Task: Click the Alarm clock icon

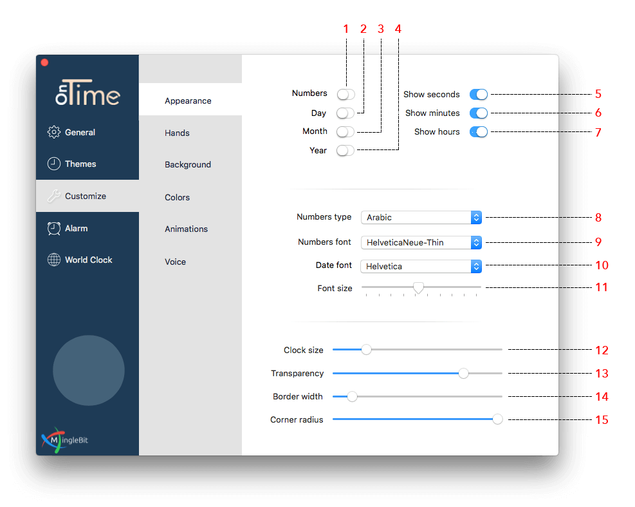Action: (54, 228)
